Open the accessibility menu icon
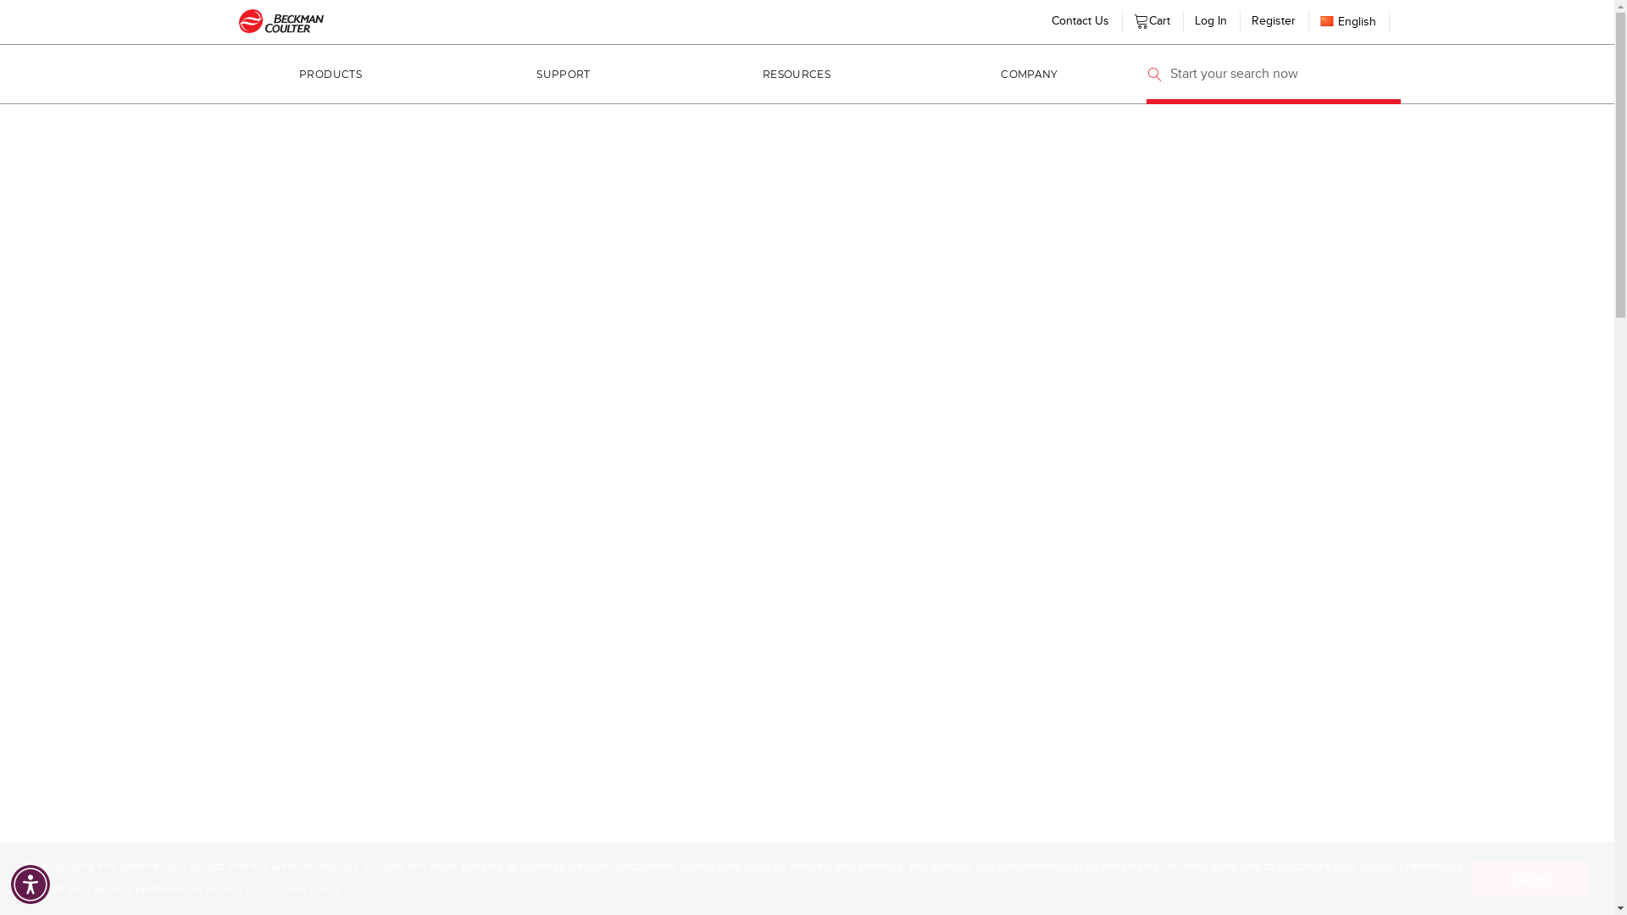1627x915 pixels. (31, 884)
